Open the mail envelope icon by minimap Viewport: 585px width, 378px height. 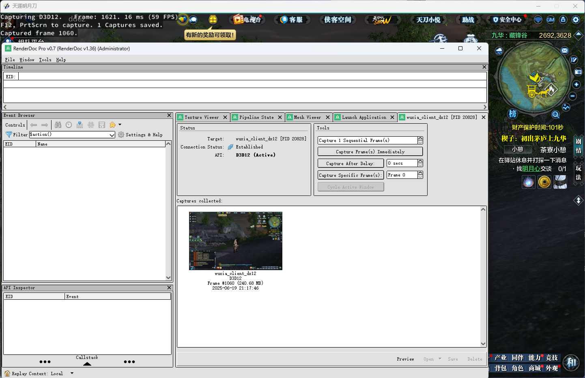[x=565, y=50]
